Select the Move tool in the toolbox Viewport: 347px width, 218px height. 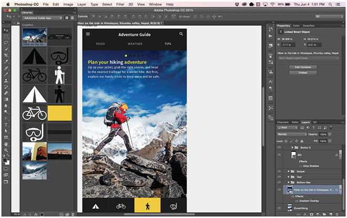[x=6, y=30]
